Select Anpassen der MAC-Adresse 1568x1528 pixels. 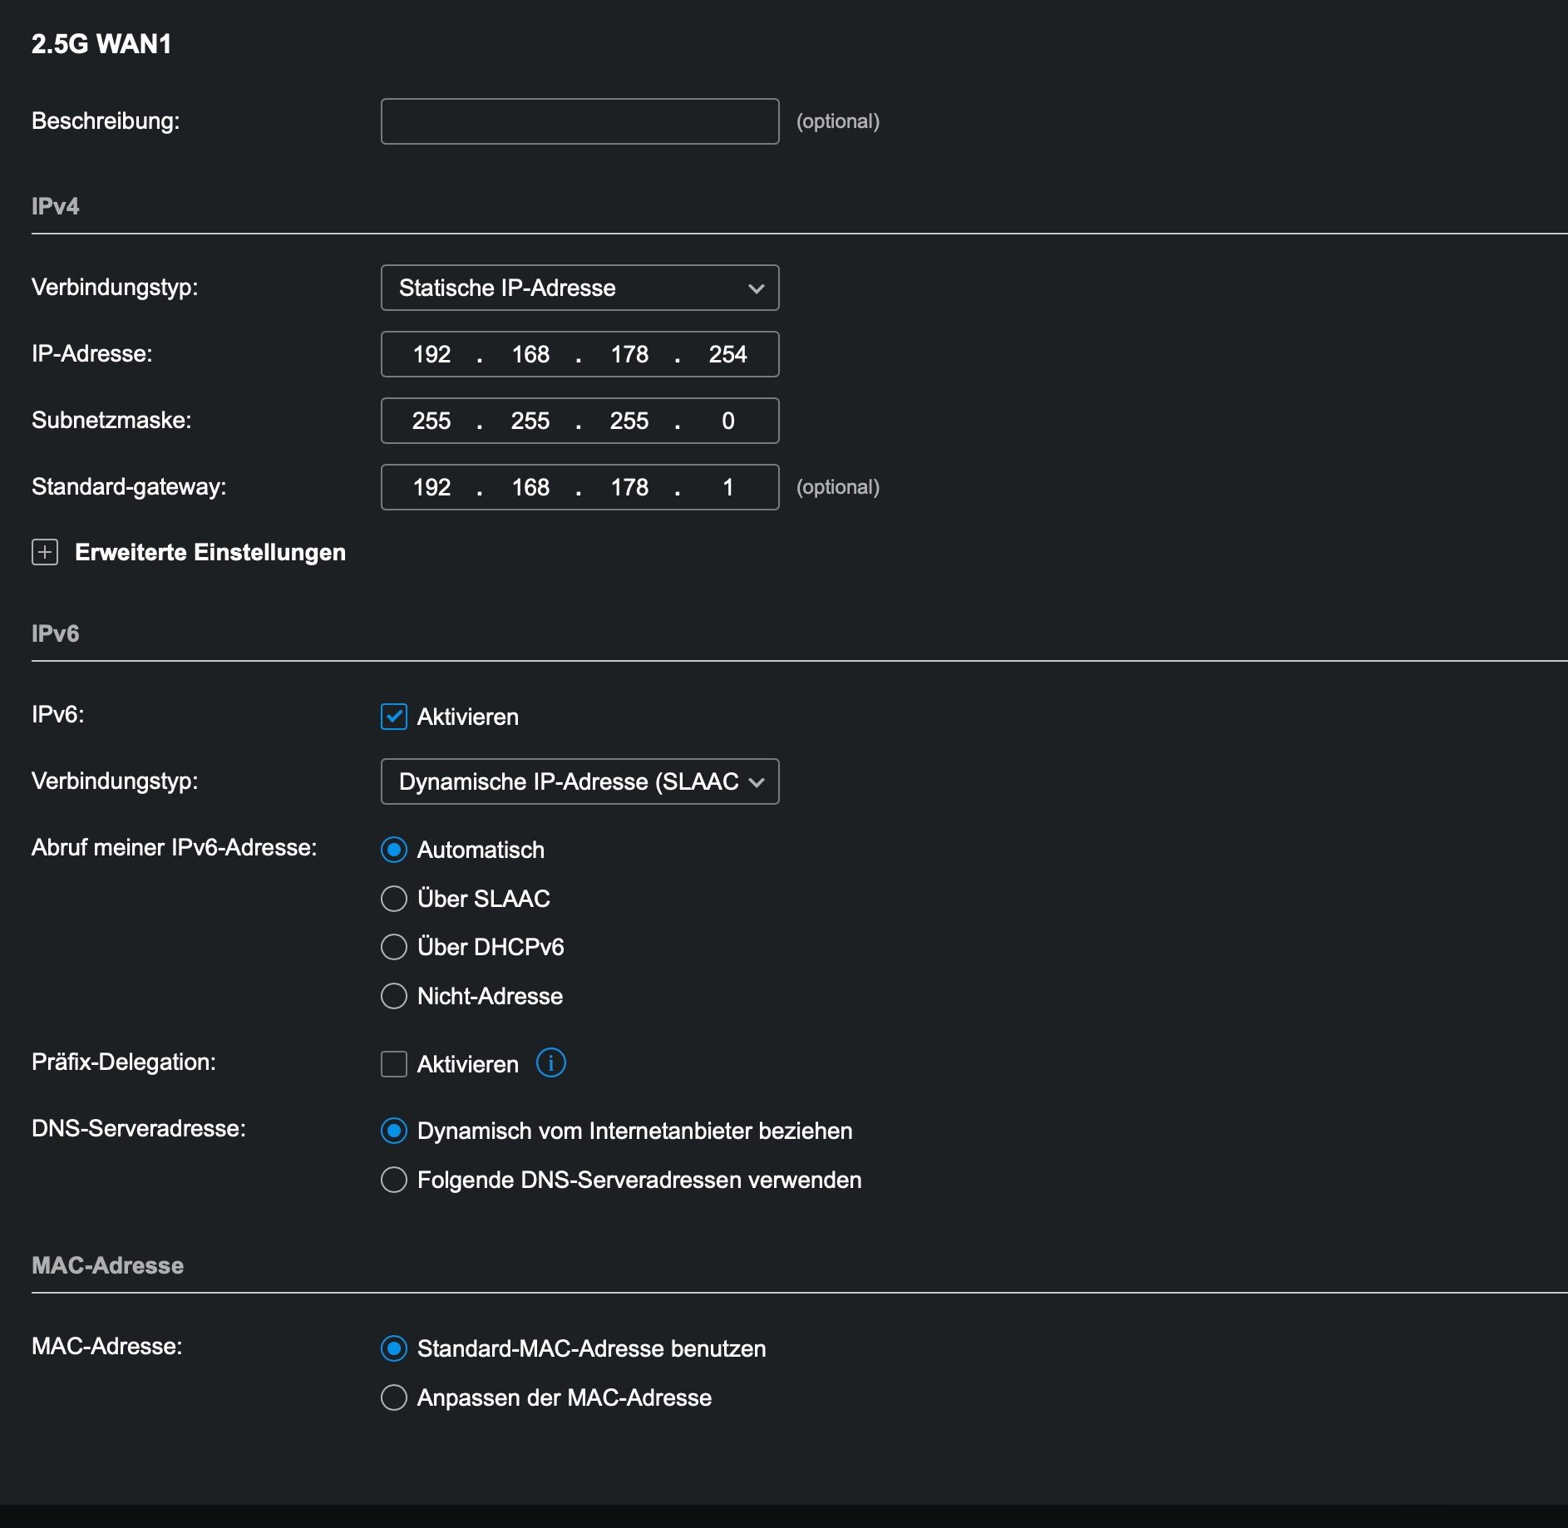coord(394,1397)
